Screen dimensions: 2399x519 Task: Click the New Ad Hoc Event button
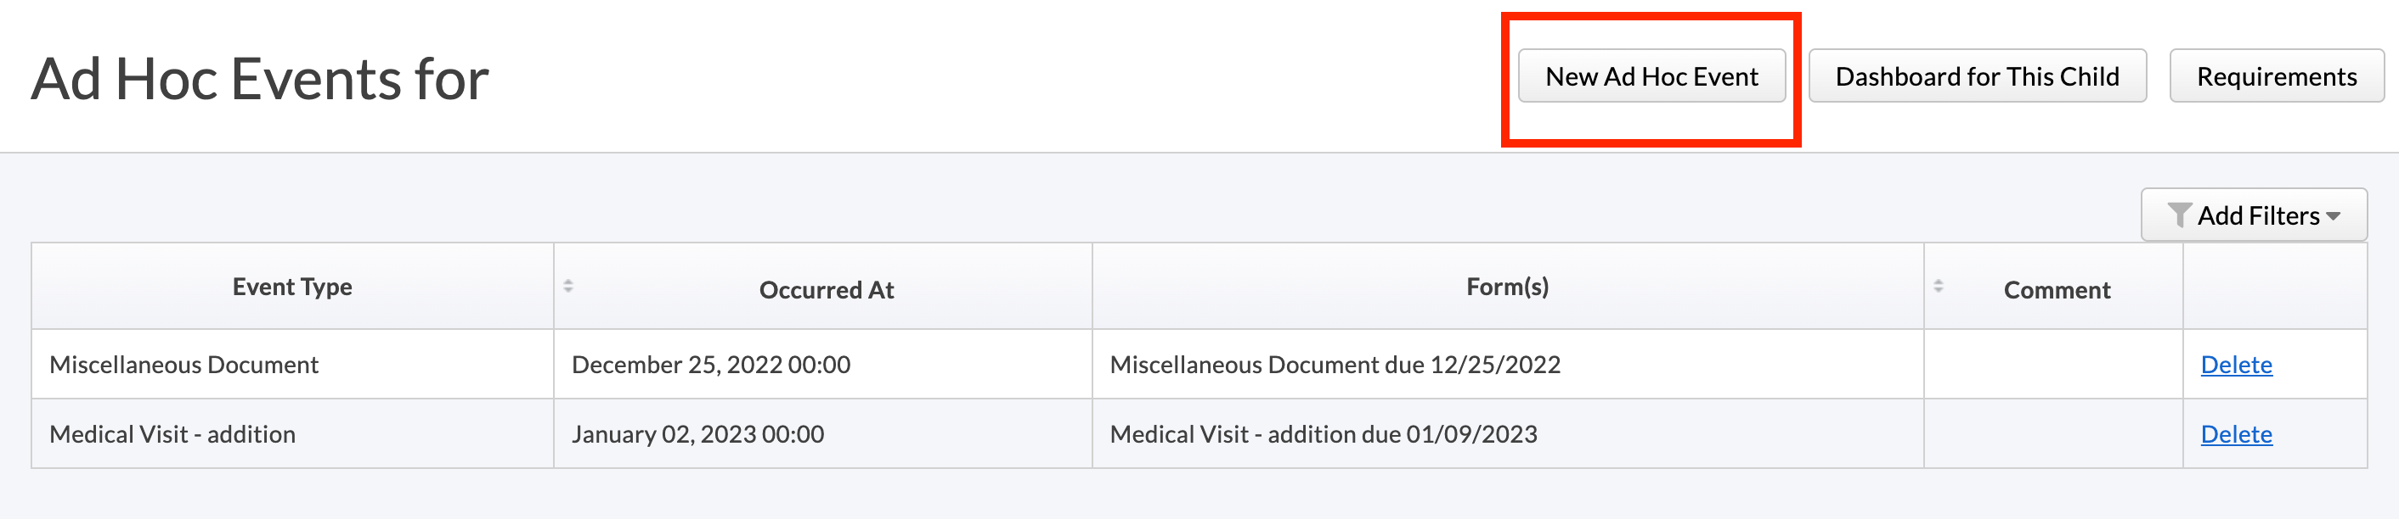1651,76
